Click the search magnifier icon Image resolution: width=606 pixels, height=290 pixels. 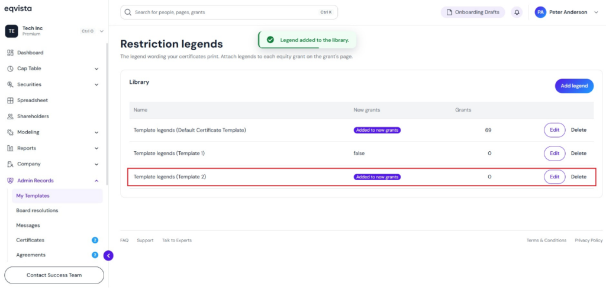128,12
